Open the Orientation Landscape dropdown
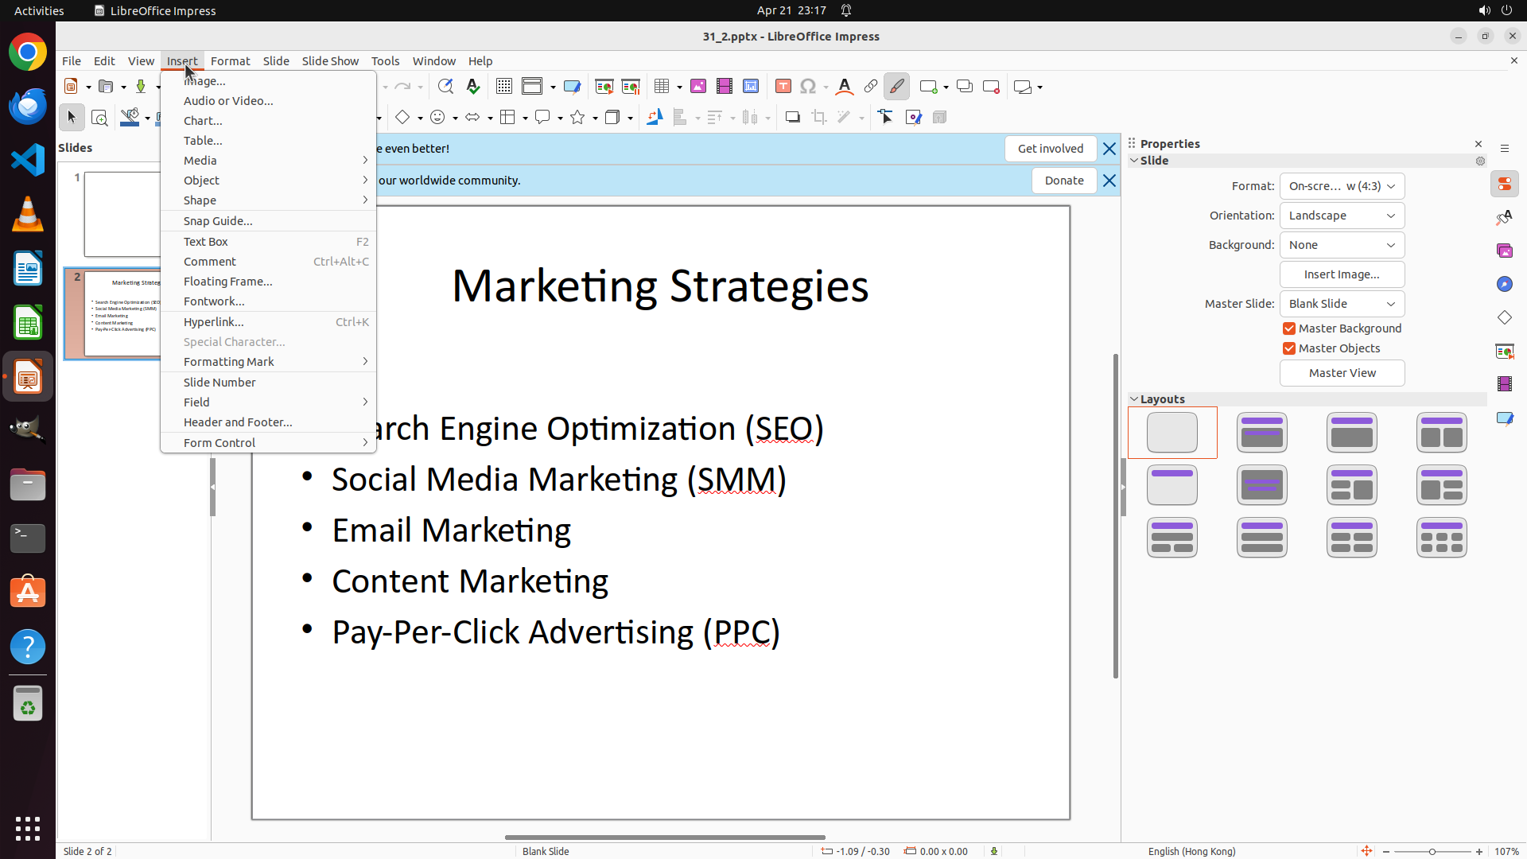The width and height of the screenshot is (1527, 859). (x=1342, y=216)
